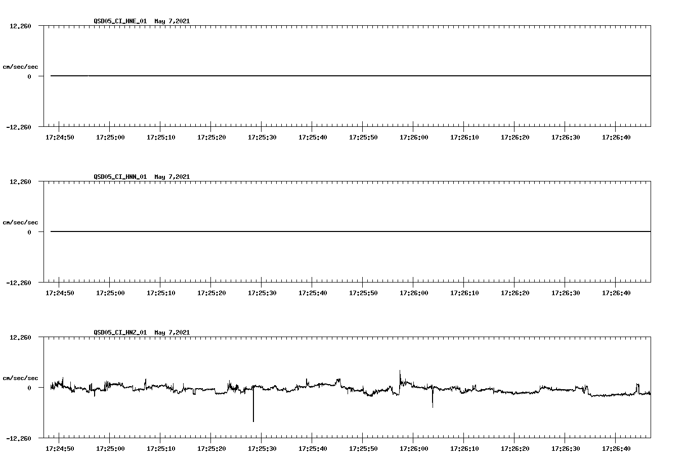Click the cm/sec/sec unit label on HNE plot
Viewport: 687px width, 467px height.
[21, 66]
